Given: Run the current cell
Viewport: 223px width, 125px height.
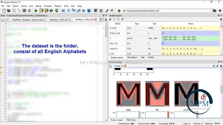Looking at the screenshot, I should pos(41,11).
